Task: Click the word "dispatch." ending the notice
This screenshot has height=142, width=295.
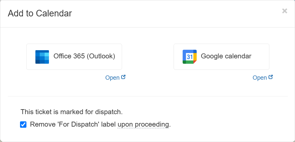Action: tap(110, 112)
